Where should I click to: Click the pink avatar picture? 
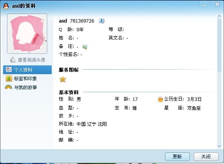click(x=27, y=34)
